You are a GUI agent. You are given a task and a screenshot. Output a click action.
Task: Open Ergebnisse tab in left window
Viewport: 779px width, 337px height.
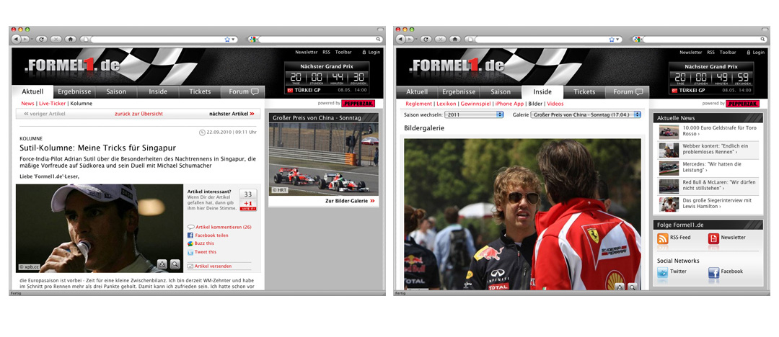point(74,92)
